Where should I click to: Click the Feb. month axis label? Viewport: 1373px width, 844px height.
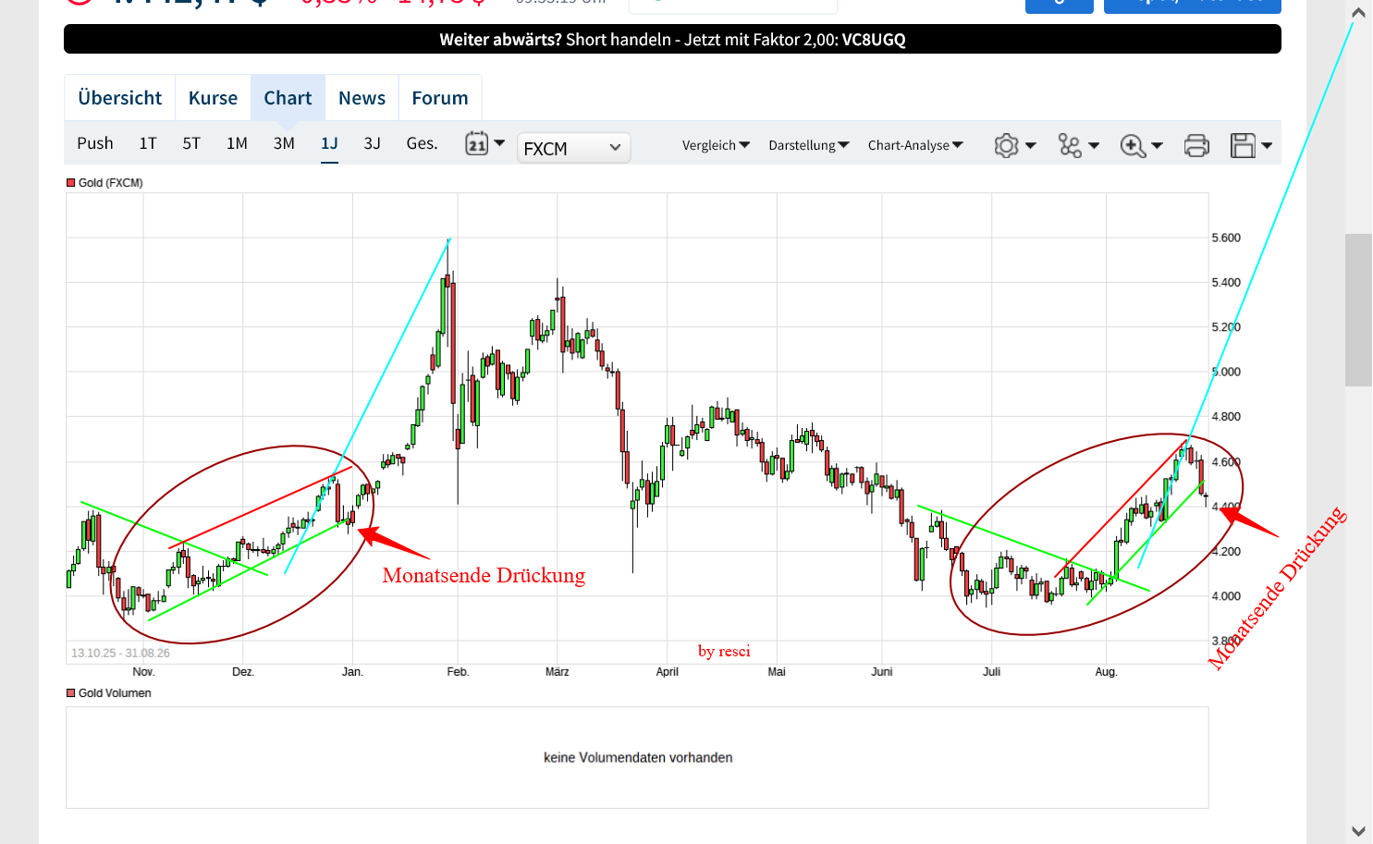click(458, 672)
